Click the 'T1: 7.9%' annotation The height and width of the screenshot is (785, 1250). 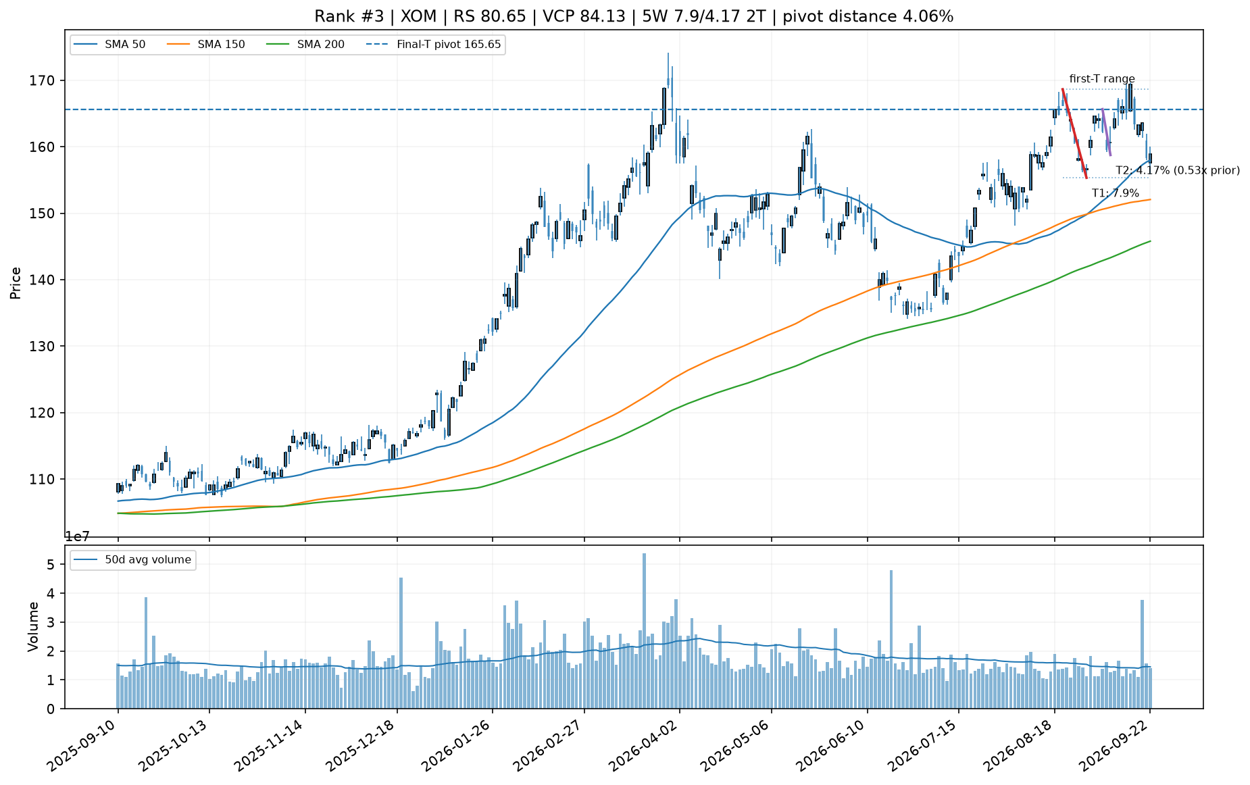coord(1116,193)
